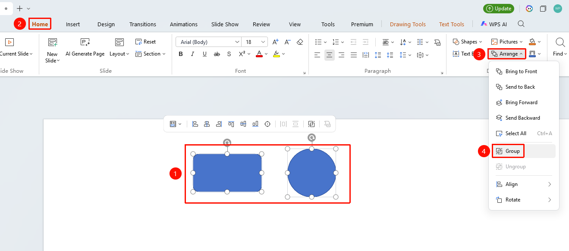Align top in floating toolbar

[231, 124]
